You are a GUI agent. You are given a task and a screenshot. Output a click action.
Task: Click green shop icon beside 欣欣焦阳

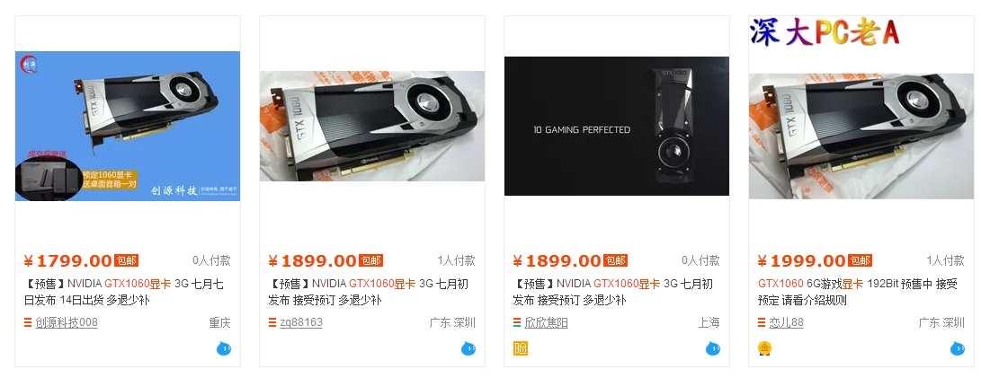[517, 323]
